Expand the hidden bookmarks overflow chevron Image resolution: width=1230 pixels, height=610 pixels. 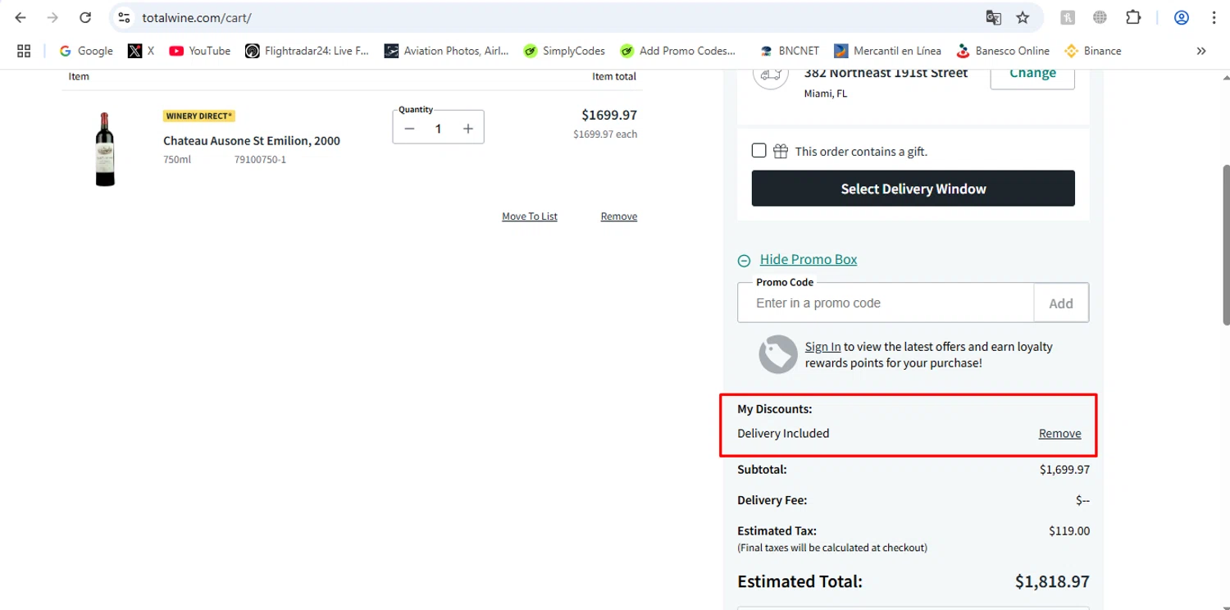tap(1201, 51)
